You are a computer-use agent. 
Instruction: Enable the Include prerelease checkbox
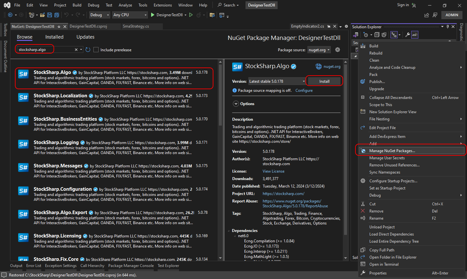(x=96, y=50)
